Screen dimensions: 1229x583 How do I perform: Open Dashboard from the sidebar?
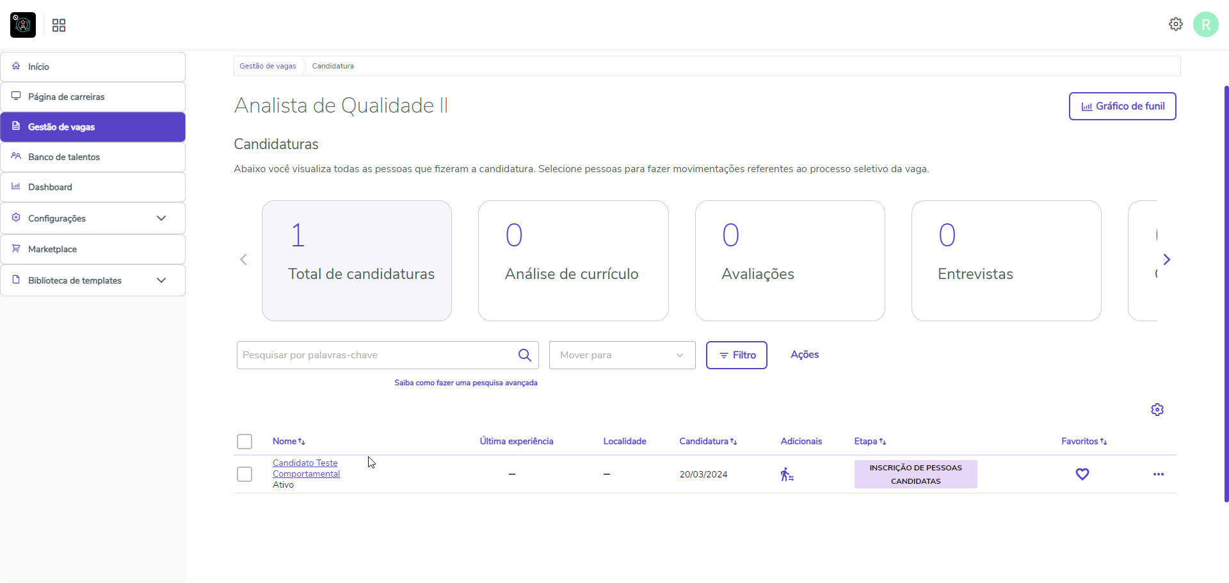click(50, 187)
